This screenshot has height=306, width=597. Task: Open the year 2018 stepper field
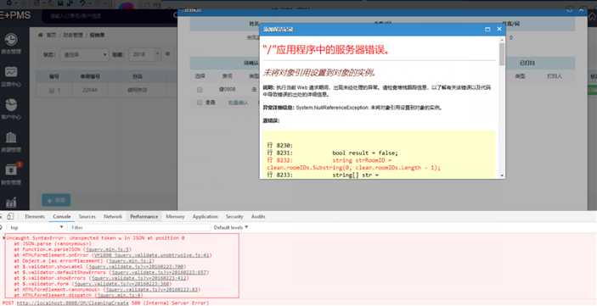144,55
